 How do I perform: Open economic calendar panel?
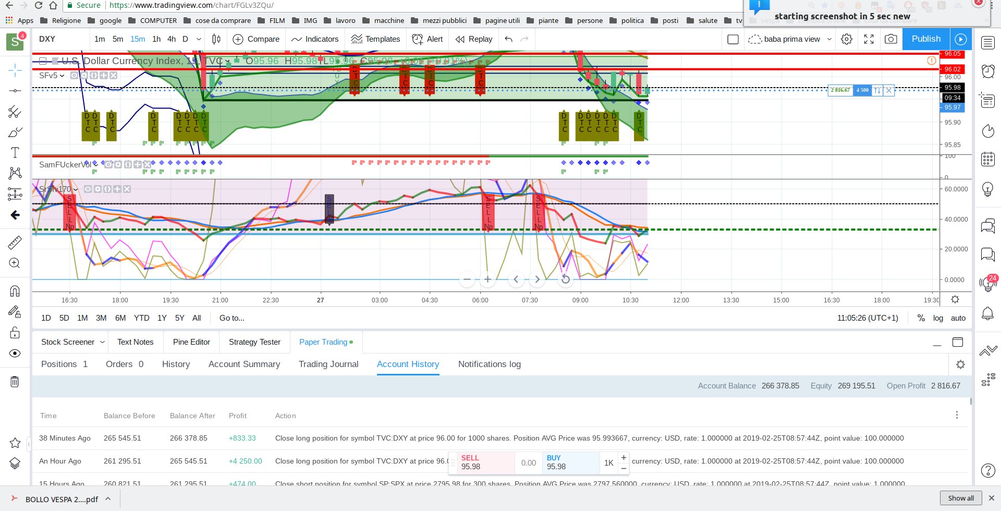[x=988, y=159]
